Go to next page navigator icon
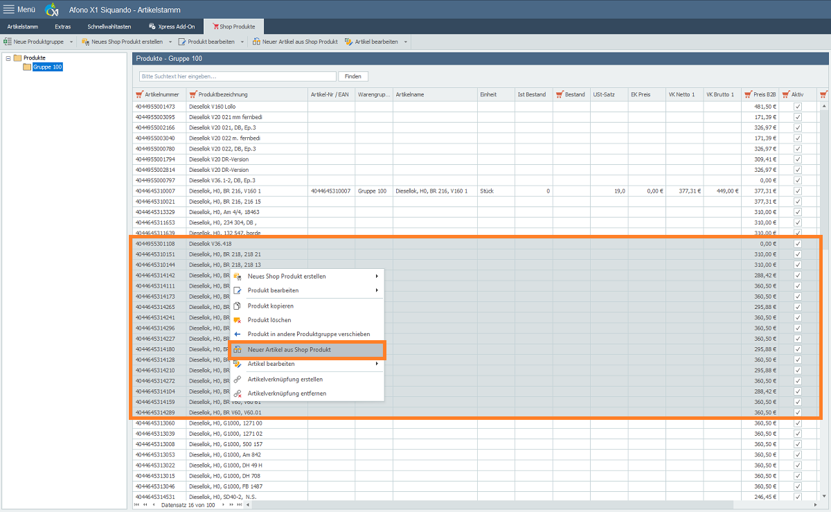This screenshot has height=512, width=831. tap(231, 506)
